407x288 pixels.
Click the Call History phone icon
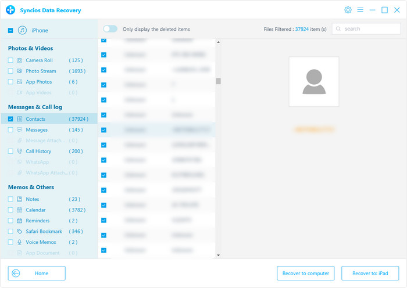(x=19, y=151)
